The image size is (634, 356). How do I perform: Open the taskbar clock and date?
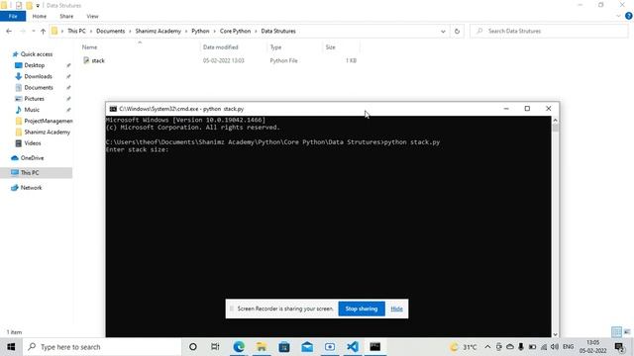[x=592, y=347]
